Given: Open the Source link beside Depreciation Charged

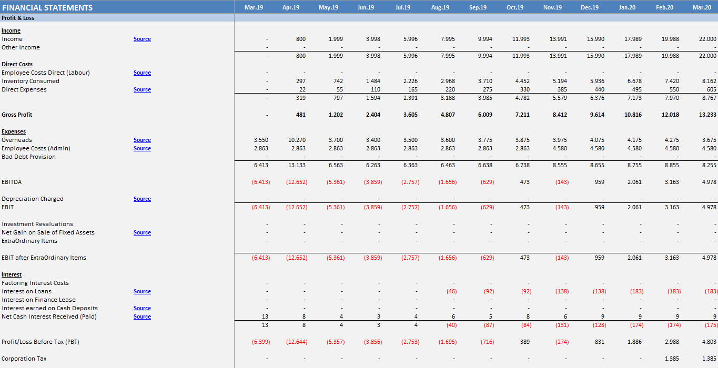Looking at the screenshot, I should (142, 199).
